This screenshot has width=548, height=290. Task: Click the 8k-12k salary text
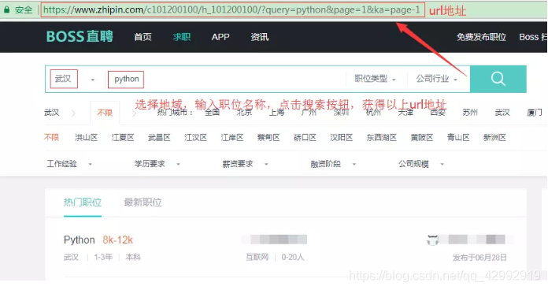(118, 240)
